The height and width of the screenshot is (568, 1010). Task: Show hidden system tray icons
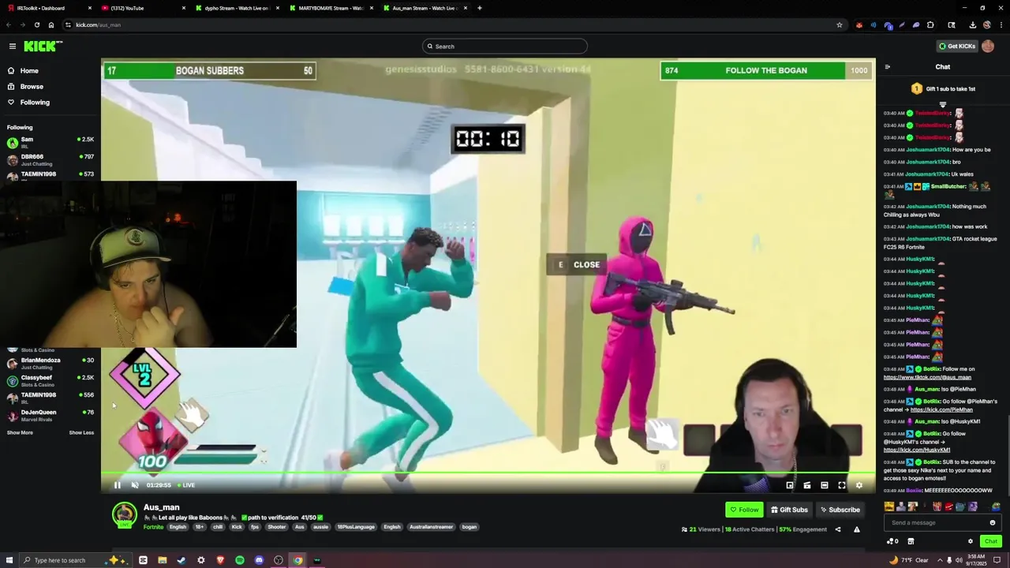tap(940, 560)
